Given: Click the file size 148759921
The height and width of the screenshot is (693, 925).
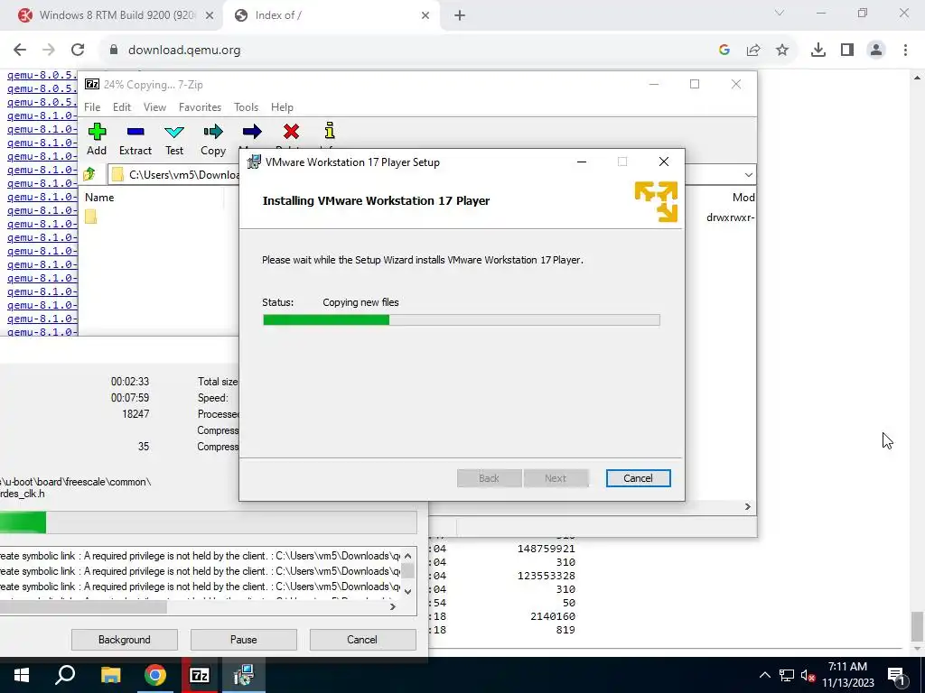Looking at the screenshot, I should tap(547, 549).
